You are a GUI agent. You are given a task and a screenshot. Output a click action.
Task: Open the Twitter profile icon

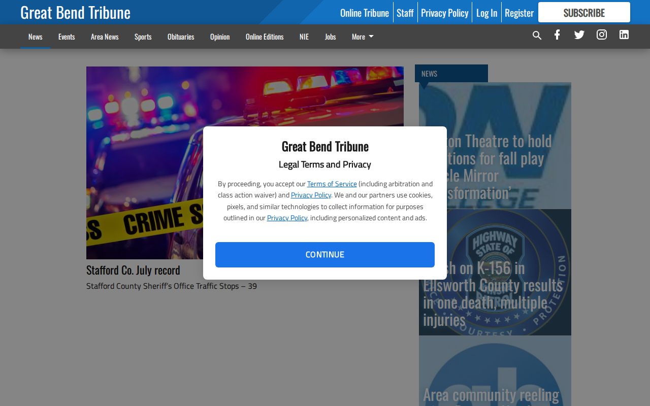579,35
